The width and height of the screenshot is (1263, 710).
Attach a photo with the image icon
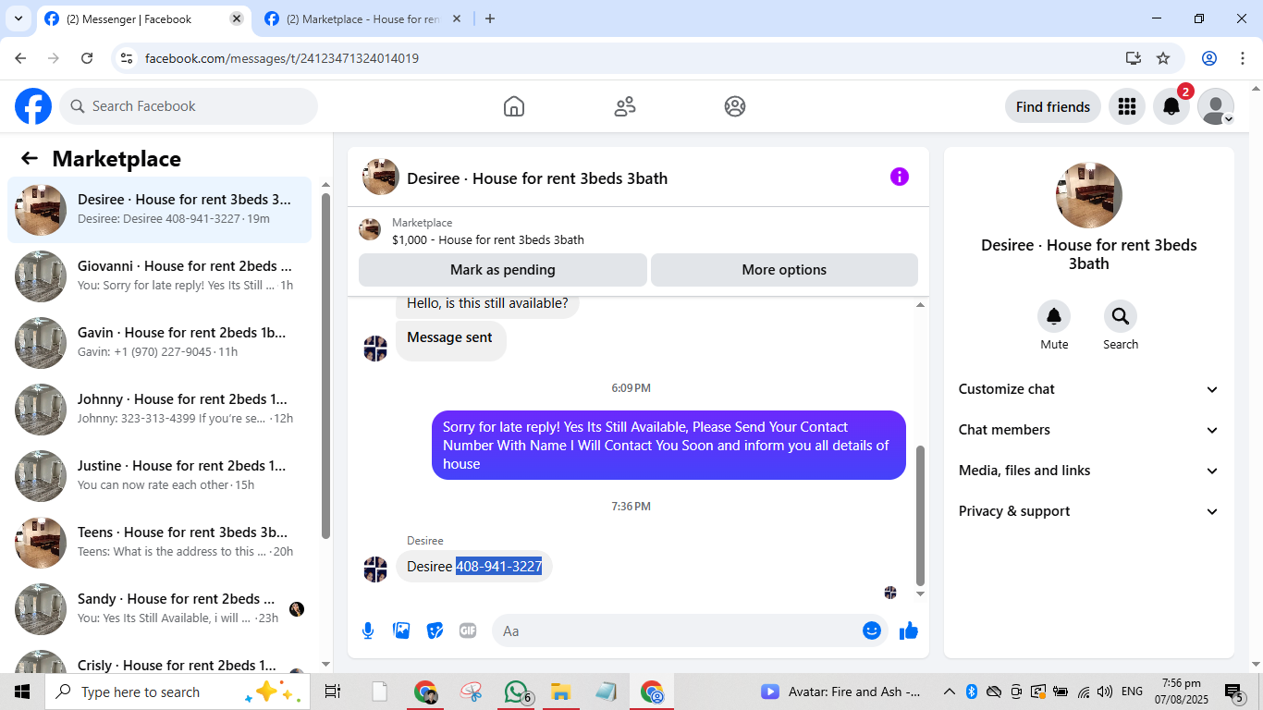(x=401, y=630)
